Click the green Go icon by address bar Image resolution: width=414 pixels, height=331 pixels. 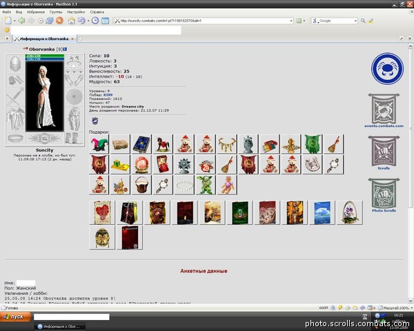click(x=299, y=21)
